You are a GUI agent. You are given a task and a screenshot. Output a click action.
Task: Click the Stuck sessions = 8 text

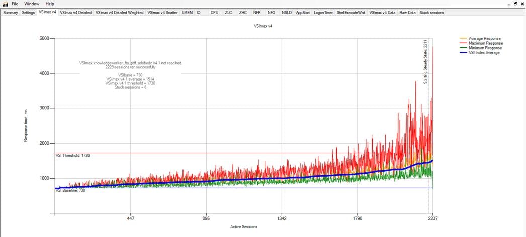point(130,87)
